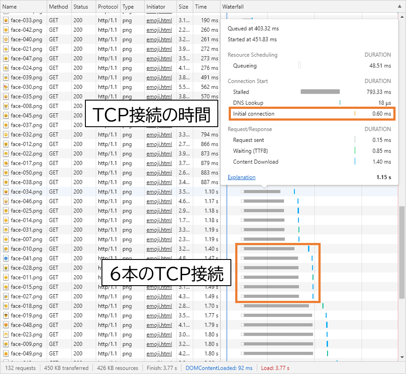
Task: Select the face-010.png request row
Action: 199,249
